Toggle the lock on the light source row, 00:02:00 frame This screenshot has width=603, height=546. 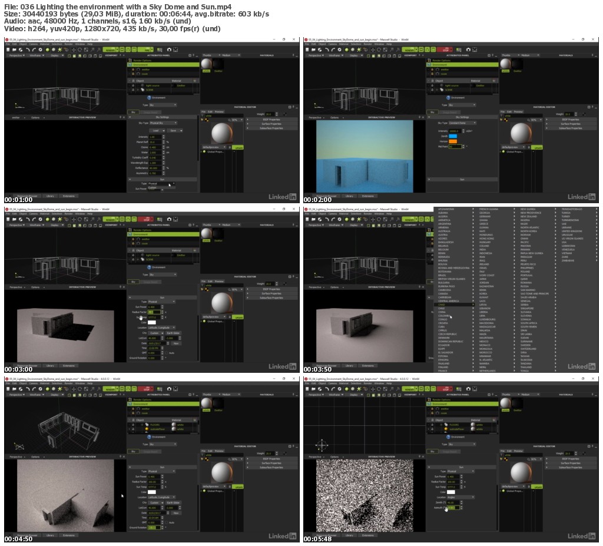click(x=432, y=85)
